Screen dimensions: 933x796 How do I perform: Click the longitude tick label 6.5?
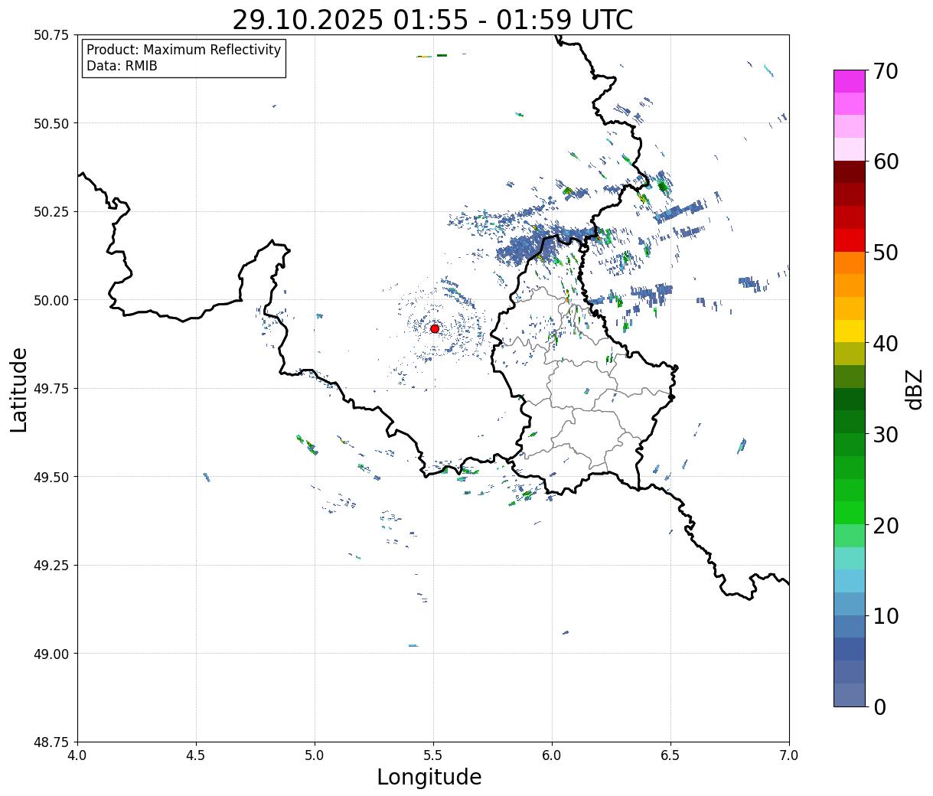pyautogui.click(x=670, y=755)
